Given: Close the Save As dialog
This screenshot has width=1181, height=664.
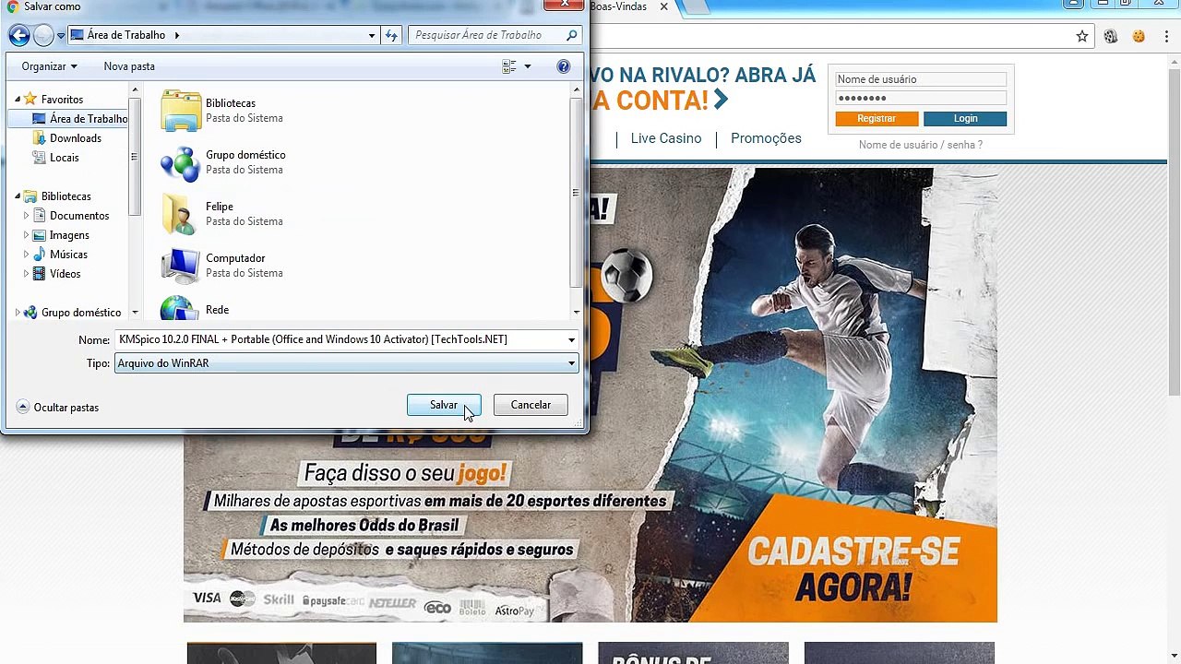Looking at the screenshot, I should click(x=563, y=5).
